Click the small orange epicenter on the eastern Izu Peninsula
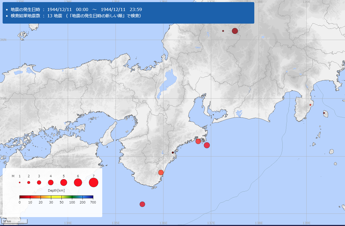 [310, 105]
